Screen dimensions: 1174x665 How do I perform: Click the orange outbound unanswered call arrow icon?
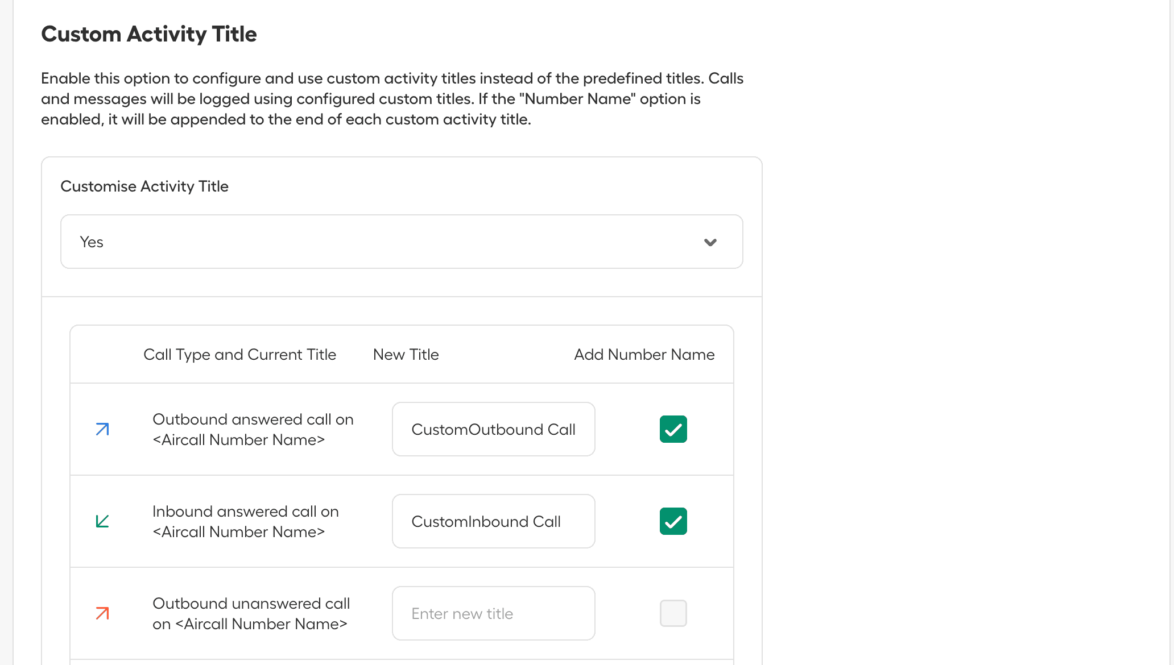click(x=102, y=613)
